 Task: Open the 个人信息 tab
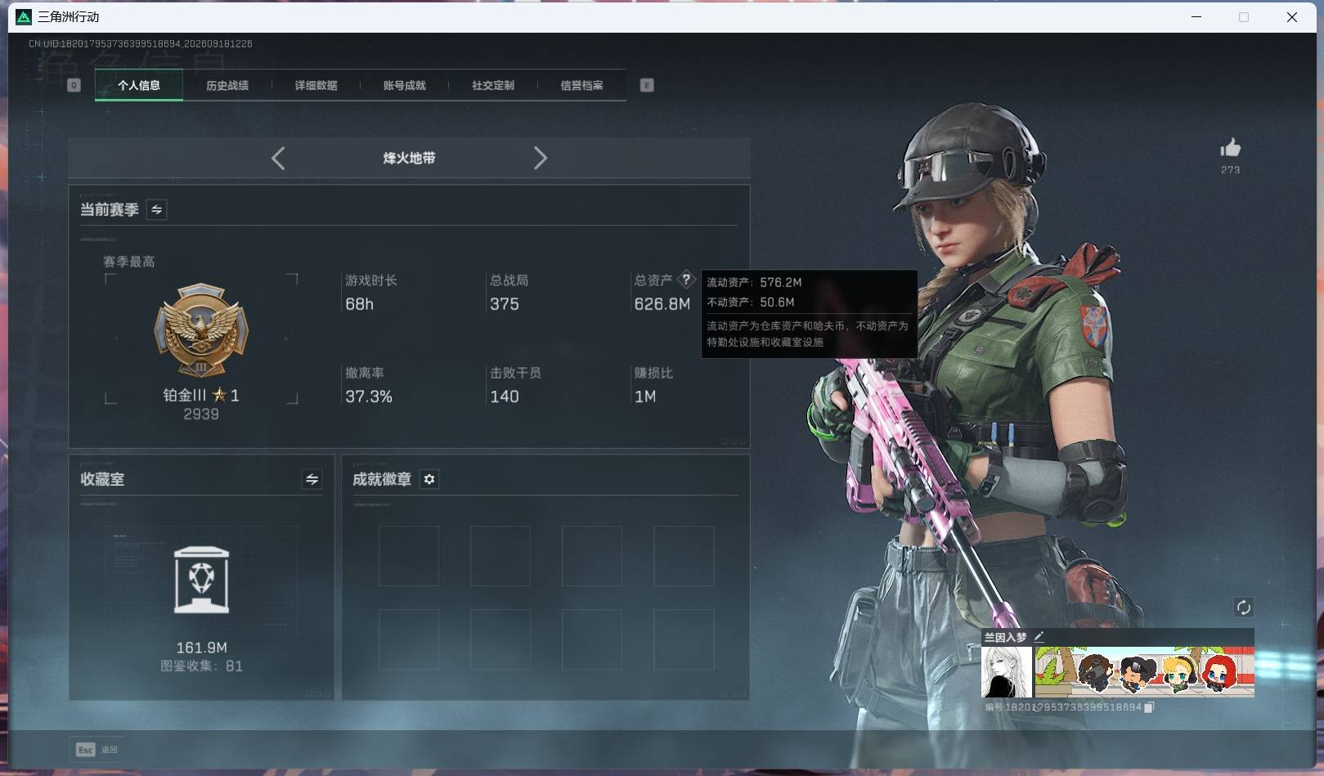click(139, 85)
